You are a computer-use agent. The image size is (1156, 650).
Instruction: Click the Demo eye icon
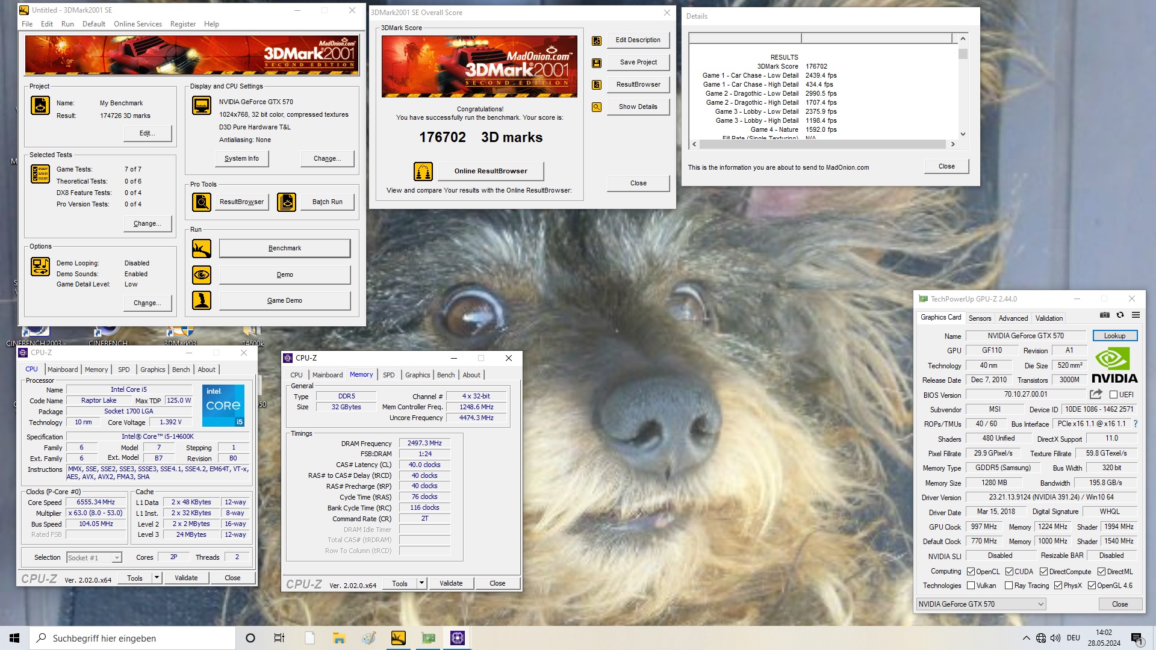(x=202, y=275)
